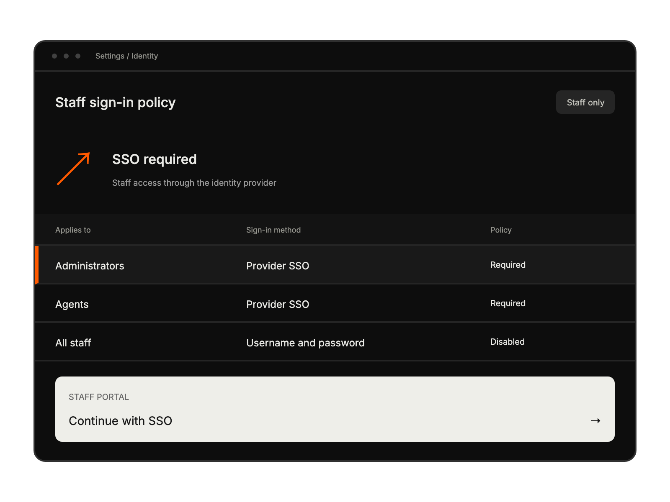Click the Disabled policy value
Screen dimensions: 670x502
point(508,342)
